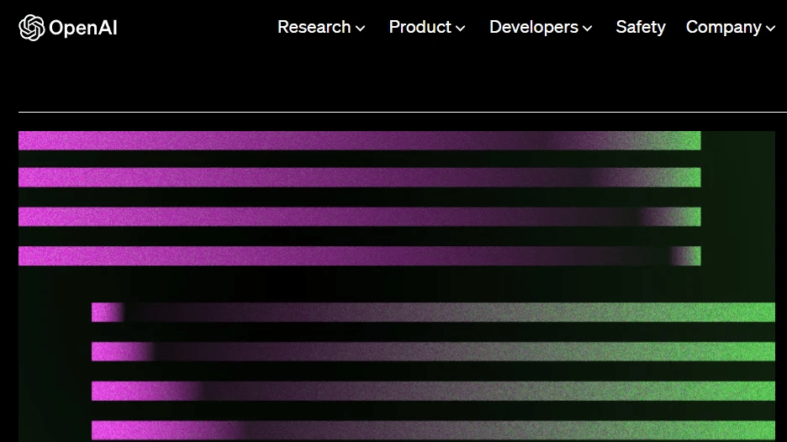Click the topmost bar in upper stripe group
The image size is (787, 442).
click(359, 140)
